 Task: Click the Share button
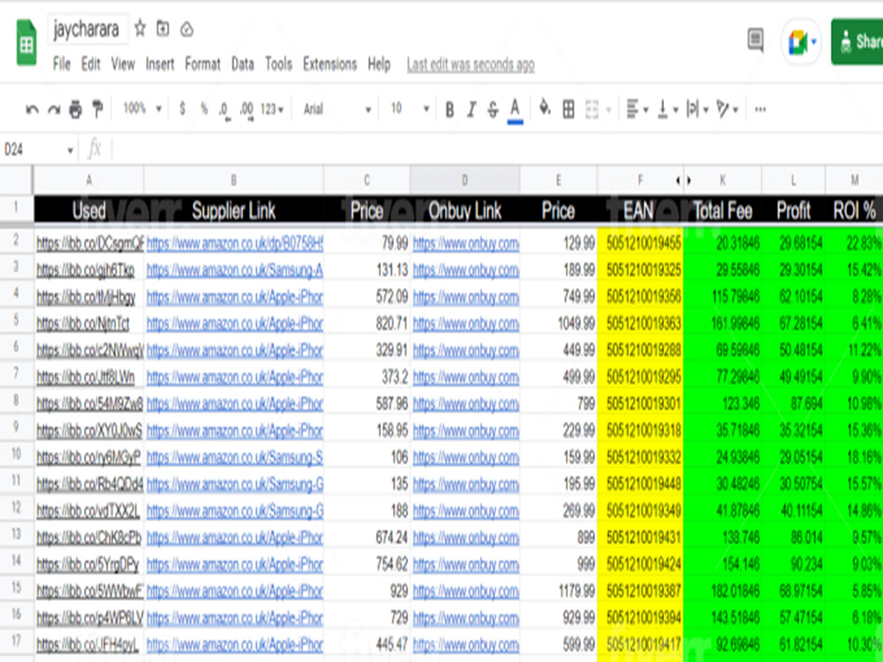click(x=857, y=41)
